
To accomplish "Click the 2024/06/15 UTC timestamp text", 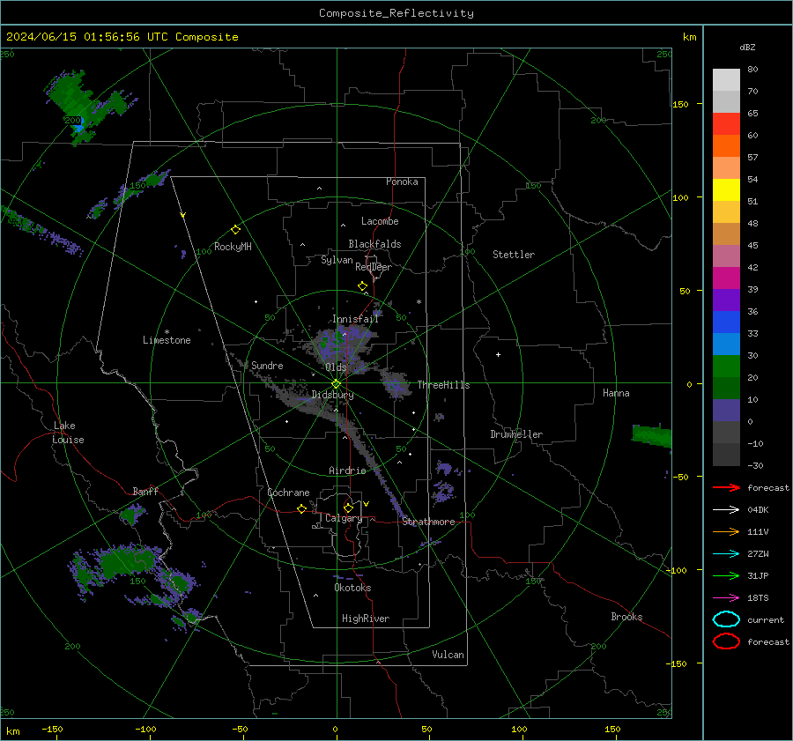I will coord(122,37).
